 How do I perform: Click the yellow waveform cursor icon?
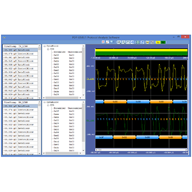coord(147,42)
